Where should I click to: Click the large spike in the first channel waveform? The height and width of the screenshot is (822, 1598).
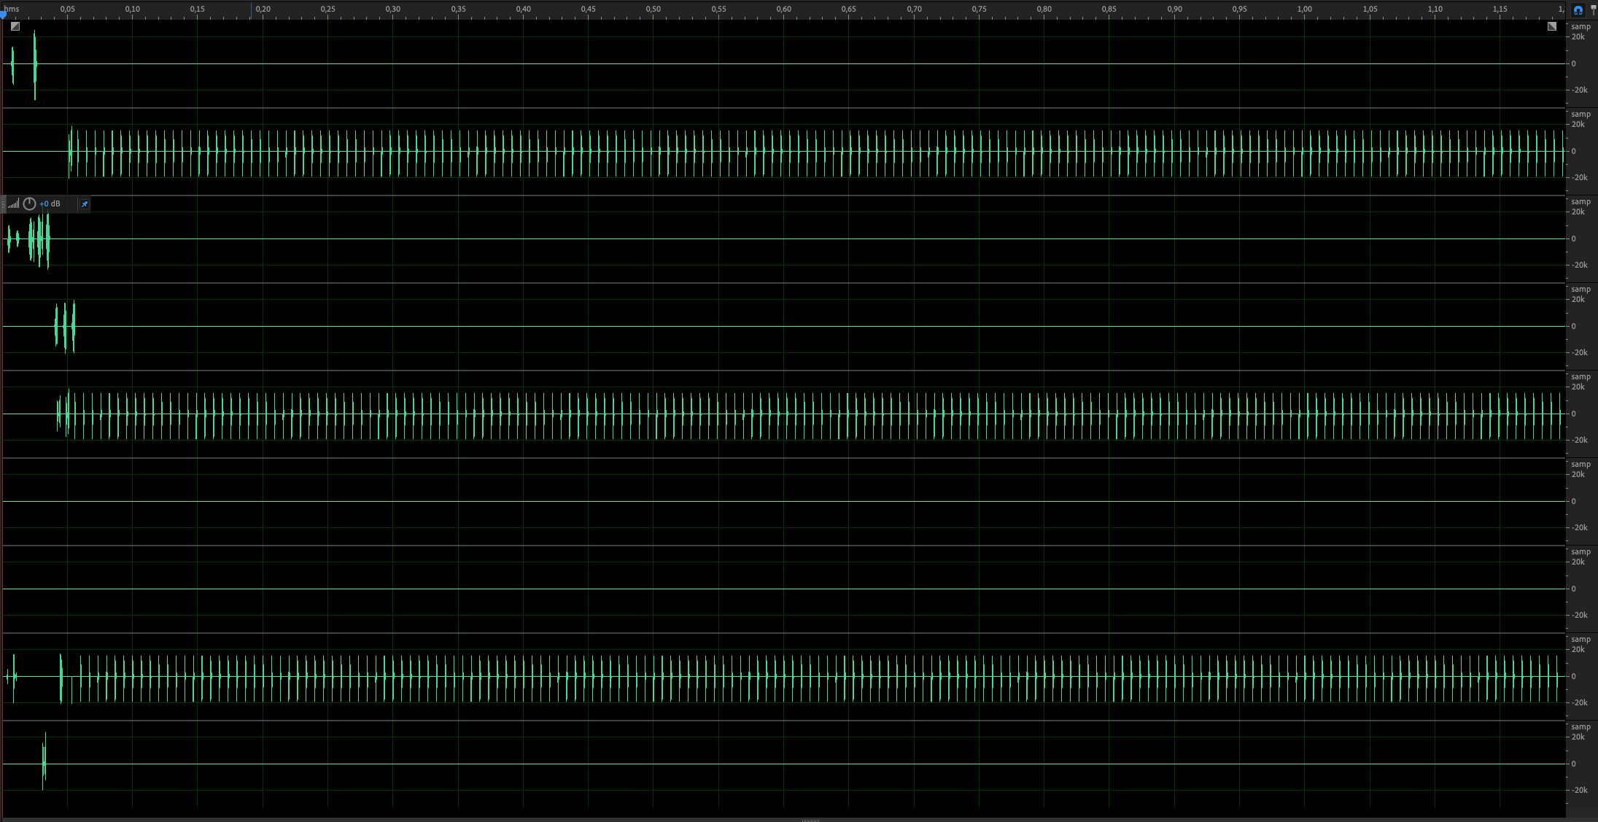coord(35,64)
